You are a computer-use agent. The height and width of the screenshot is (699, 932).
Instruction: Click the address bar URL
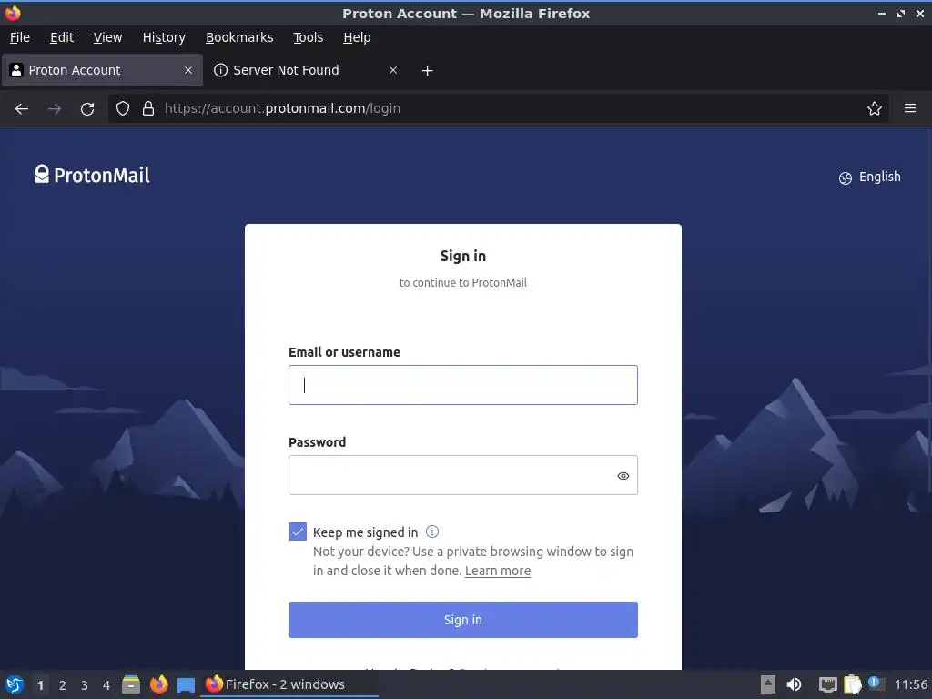coord(282,108)
